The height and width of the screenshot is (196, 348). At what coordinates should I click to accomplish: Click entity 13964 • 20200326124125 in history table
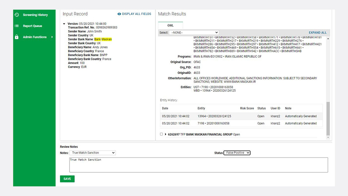214,116
